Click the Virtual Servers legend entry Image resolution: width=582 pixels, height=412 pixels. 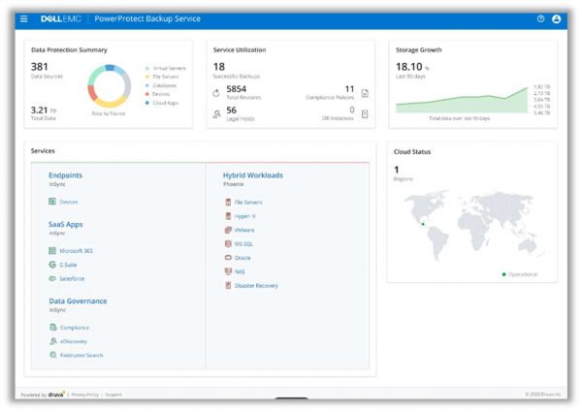pyautogui.click(x=166, y=68)
